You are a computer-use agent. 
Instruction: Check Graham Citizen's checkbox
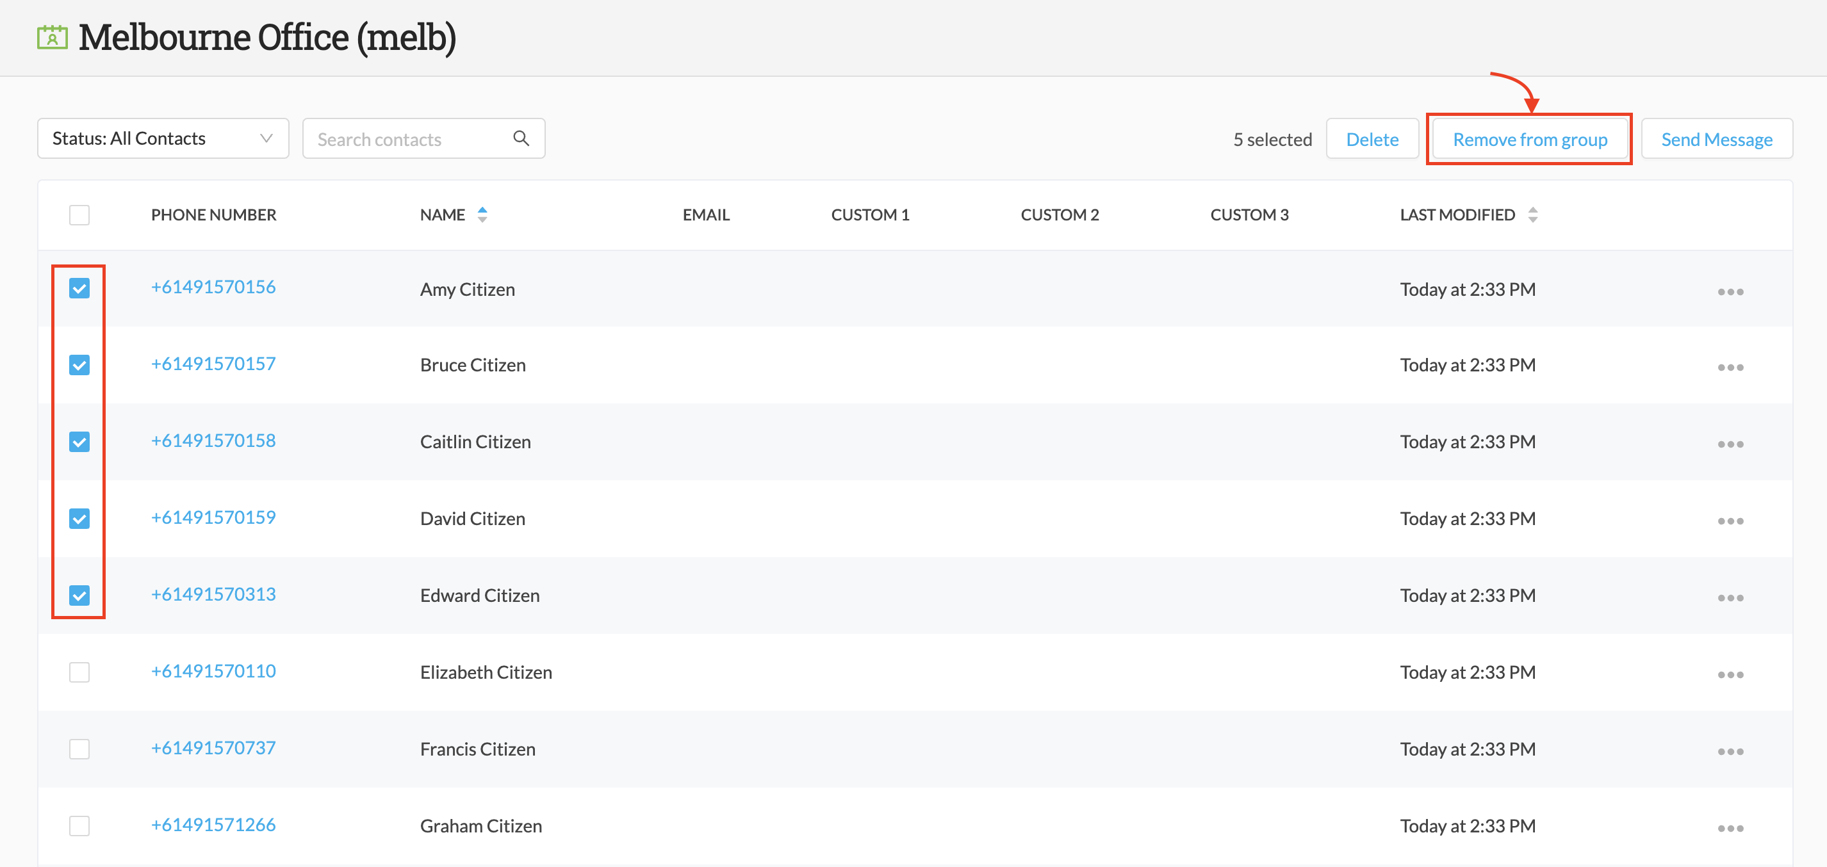click(x=79, y=826)
